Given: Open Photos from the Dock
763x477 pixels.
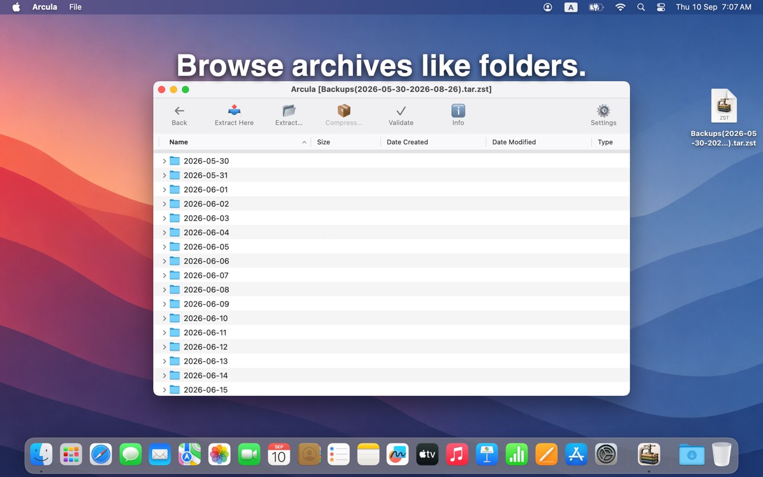Looking at the screenshot, I should click(x=219, y=455).
